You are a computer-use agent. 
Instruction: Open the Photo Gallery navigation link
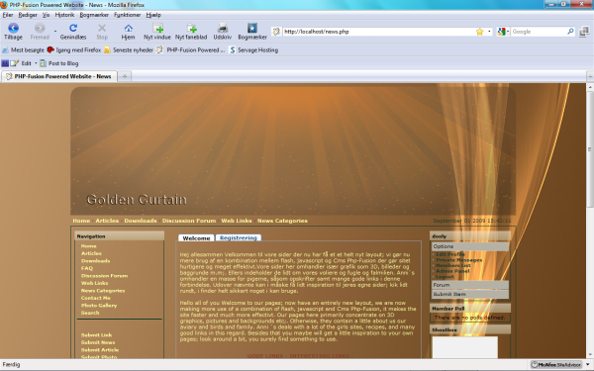99,306
